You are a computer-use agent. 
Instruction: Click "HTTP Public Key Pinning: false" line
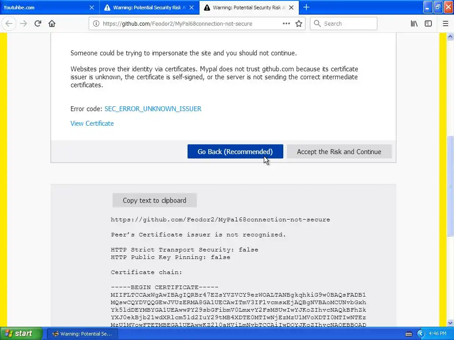click(x=171, y=257)
